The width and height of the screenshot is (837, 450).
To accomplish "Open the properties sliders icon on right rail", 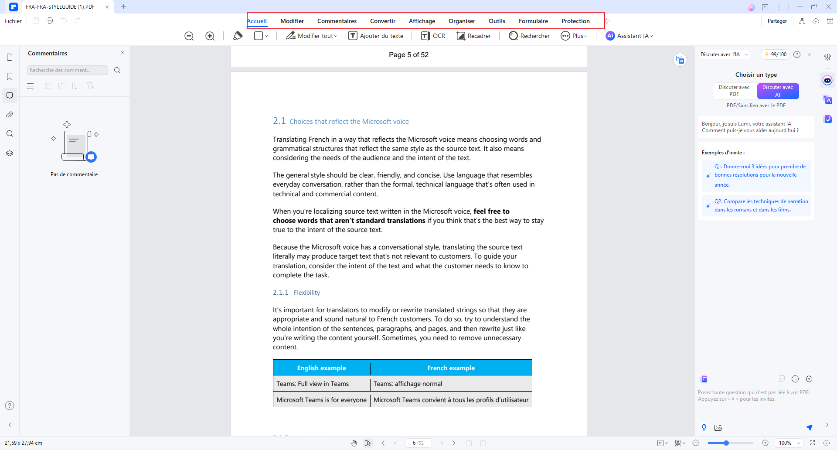I will pos(827,57).
